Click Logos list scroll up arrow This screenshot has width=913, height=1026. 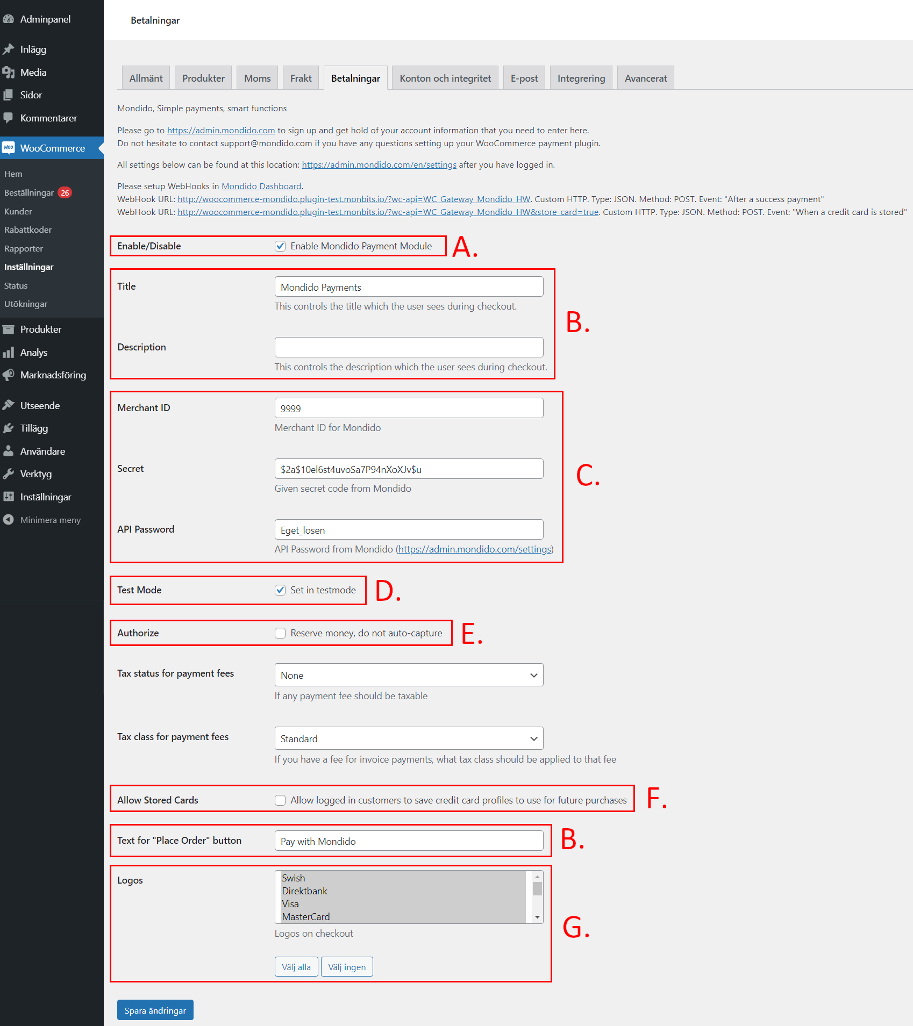tap(537, 877)
